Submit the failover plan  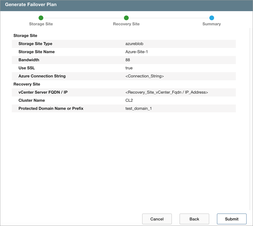coord(232,219)
